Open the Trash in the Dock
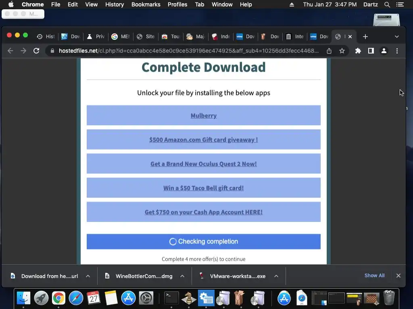413x309 pixels. pos(389,298)
